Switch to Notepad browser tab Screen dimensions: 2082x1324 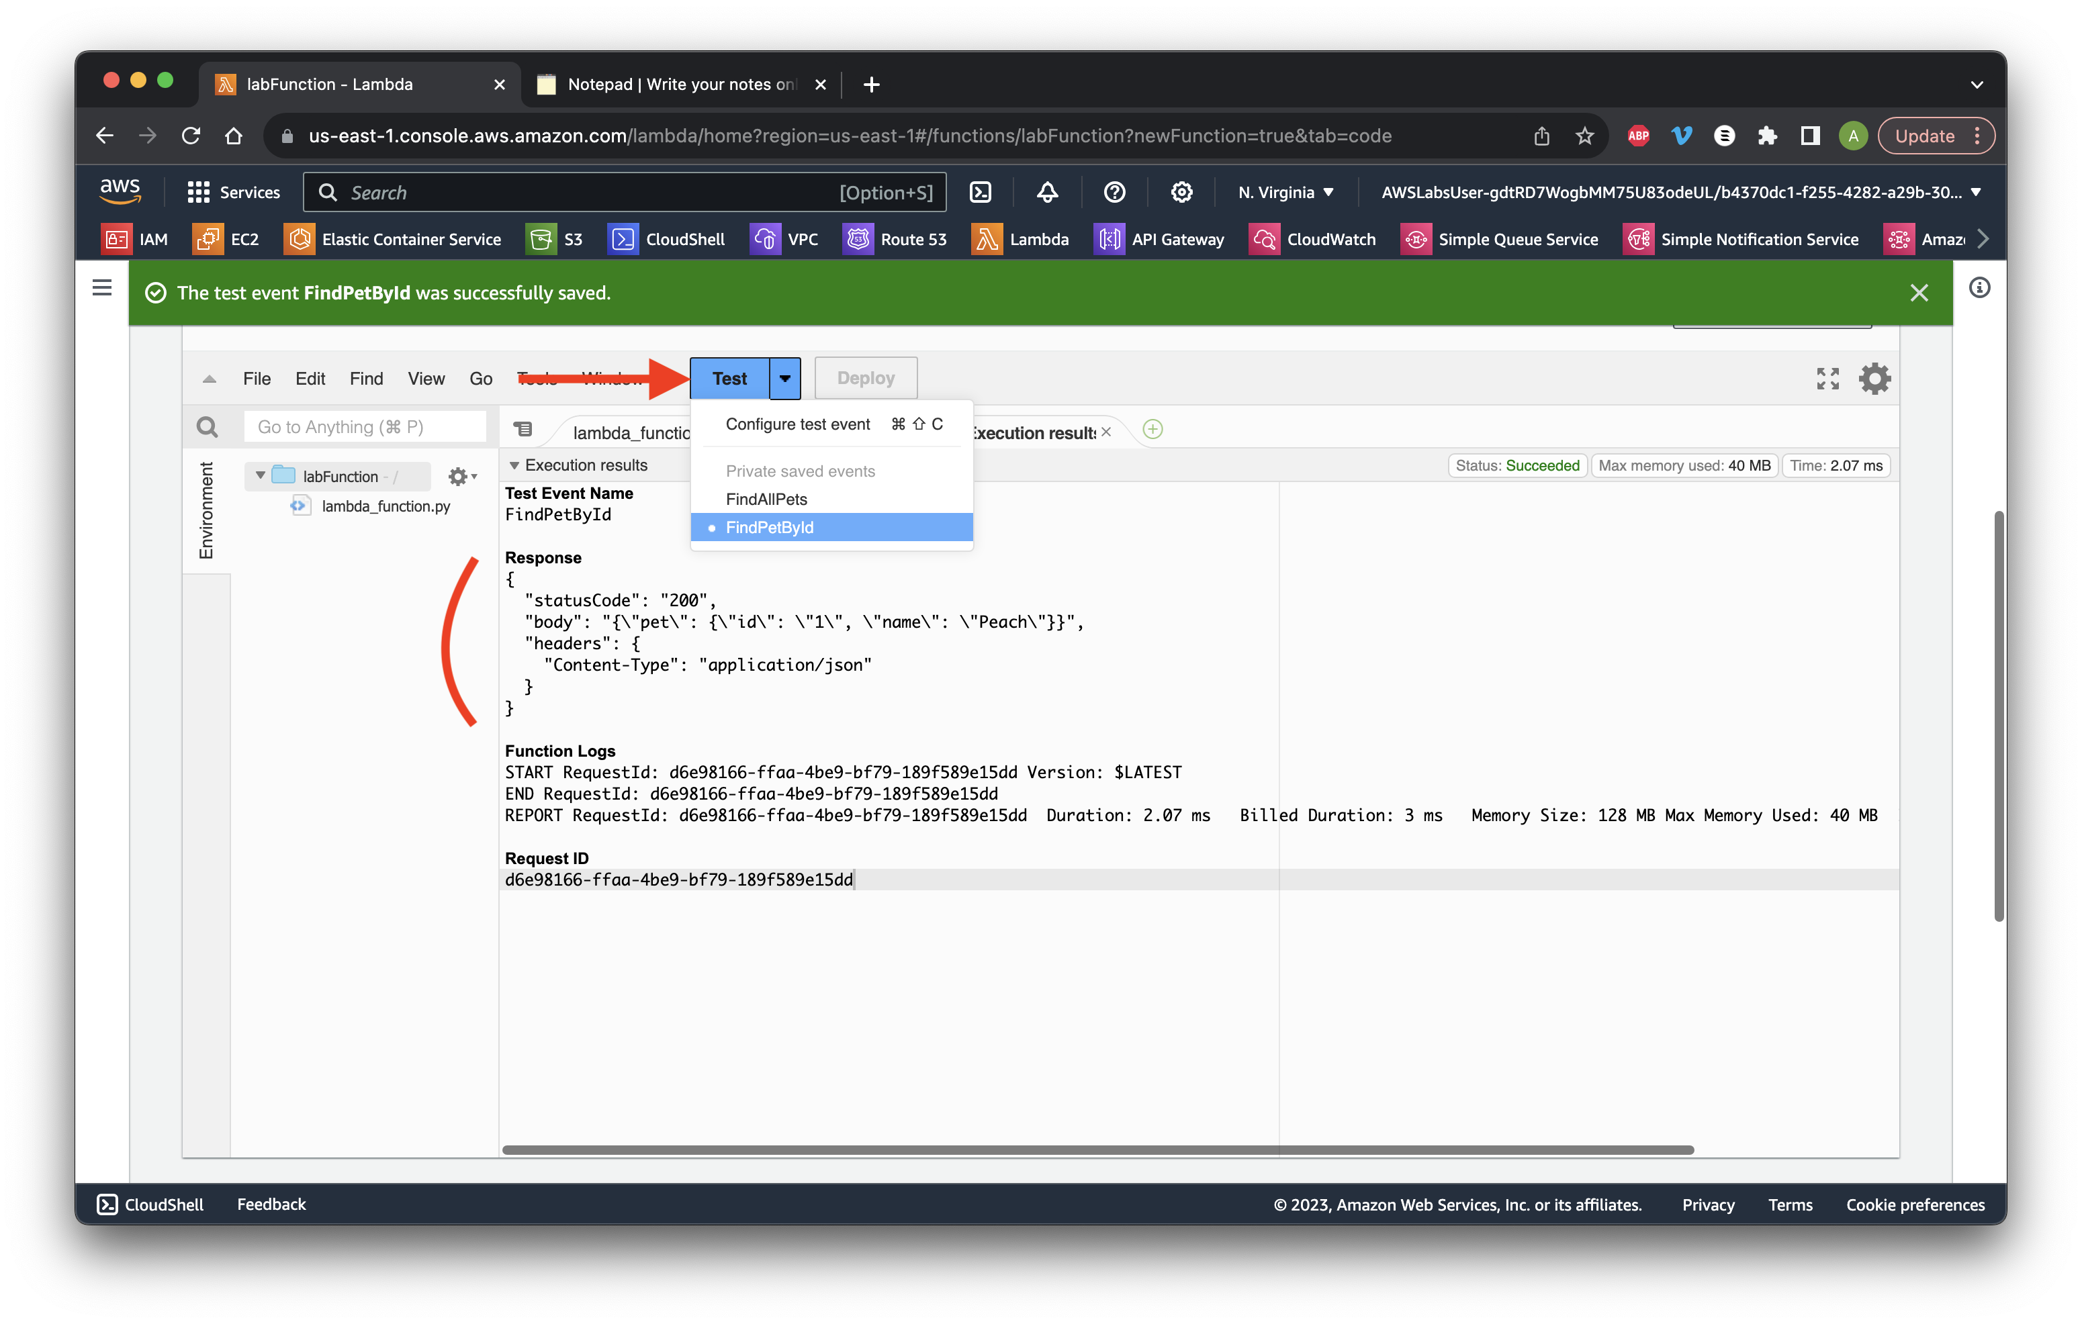(x=681, y=84)
